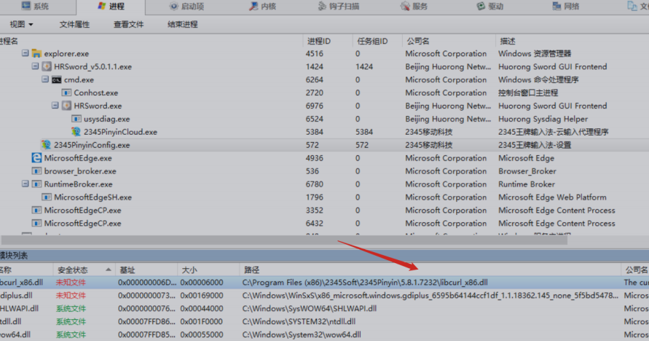Open the 视图 dropdown menu
This screenshot has height=341, width=649.
point(21,25)
